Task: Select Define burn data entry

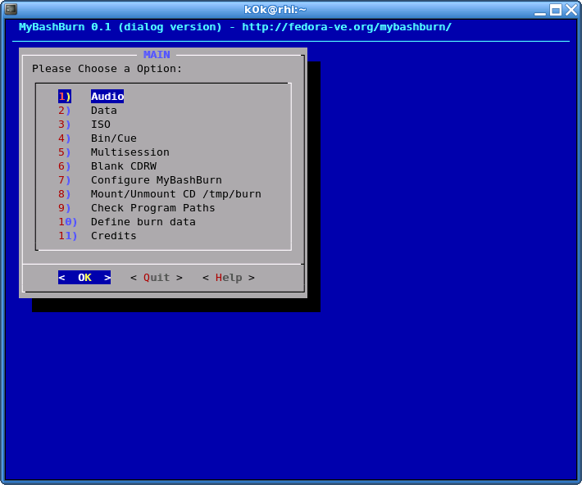Action: (x=143, y=222)
